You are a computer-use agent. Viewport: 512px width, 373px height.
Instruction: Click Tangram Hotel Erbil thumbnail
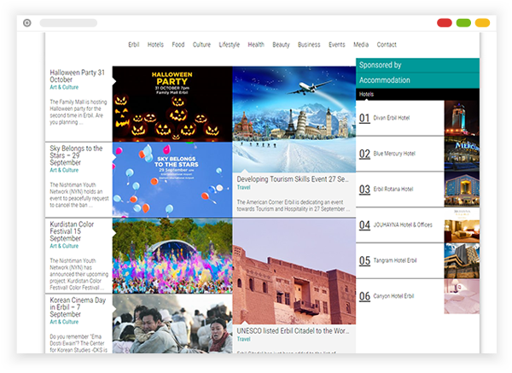pos(462,260)
